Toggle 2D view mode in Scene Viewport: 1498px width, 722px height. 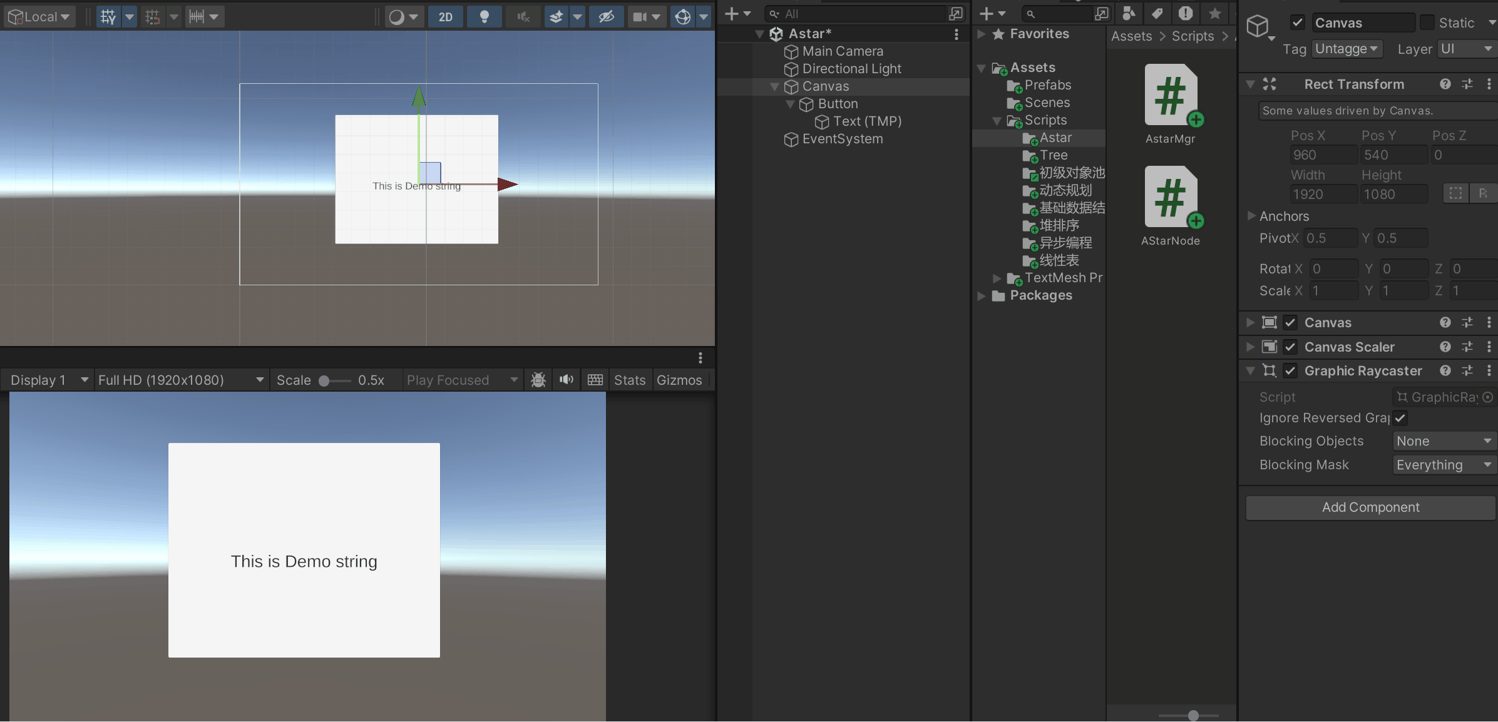point(445,17)
